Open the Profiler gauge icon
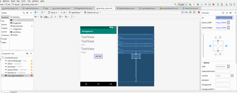 (206, 5)
